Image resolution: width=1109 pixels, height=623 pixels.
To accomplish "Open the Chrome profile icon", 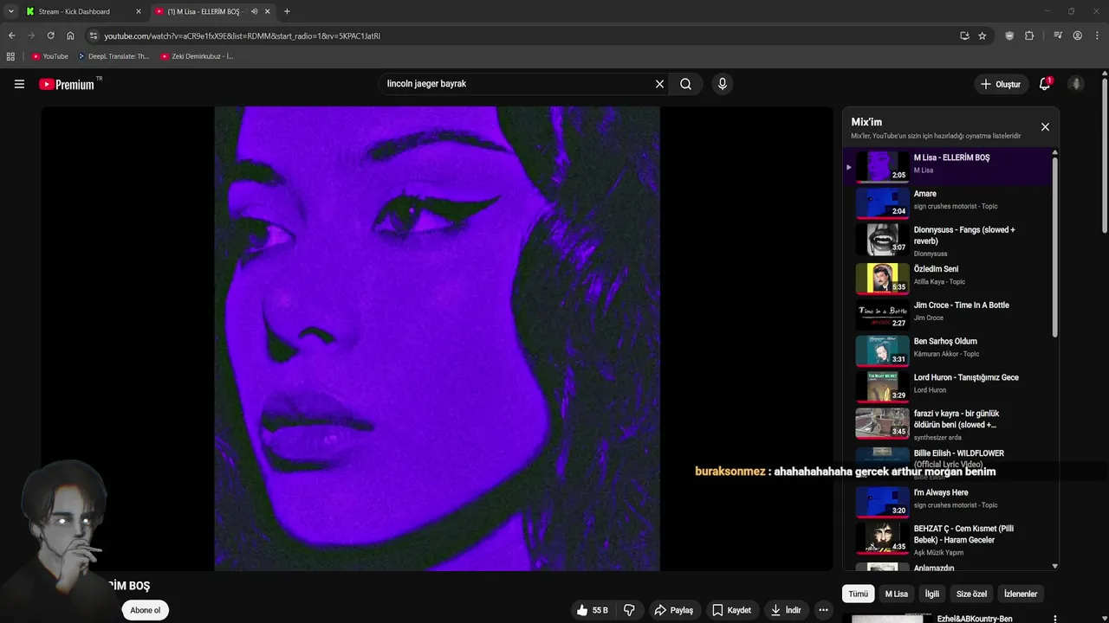I will pos(1077,35).
